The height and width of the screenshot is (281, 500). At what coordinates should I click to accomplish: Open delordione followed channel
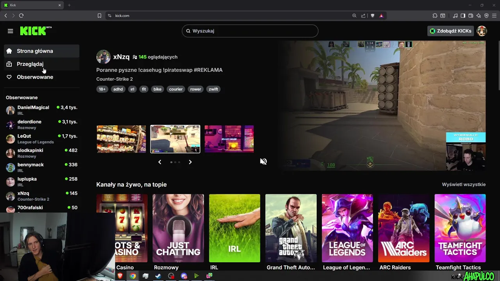tap(42, 124)
